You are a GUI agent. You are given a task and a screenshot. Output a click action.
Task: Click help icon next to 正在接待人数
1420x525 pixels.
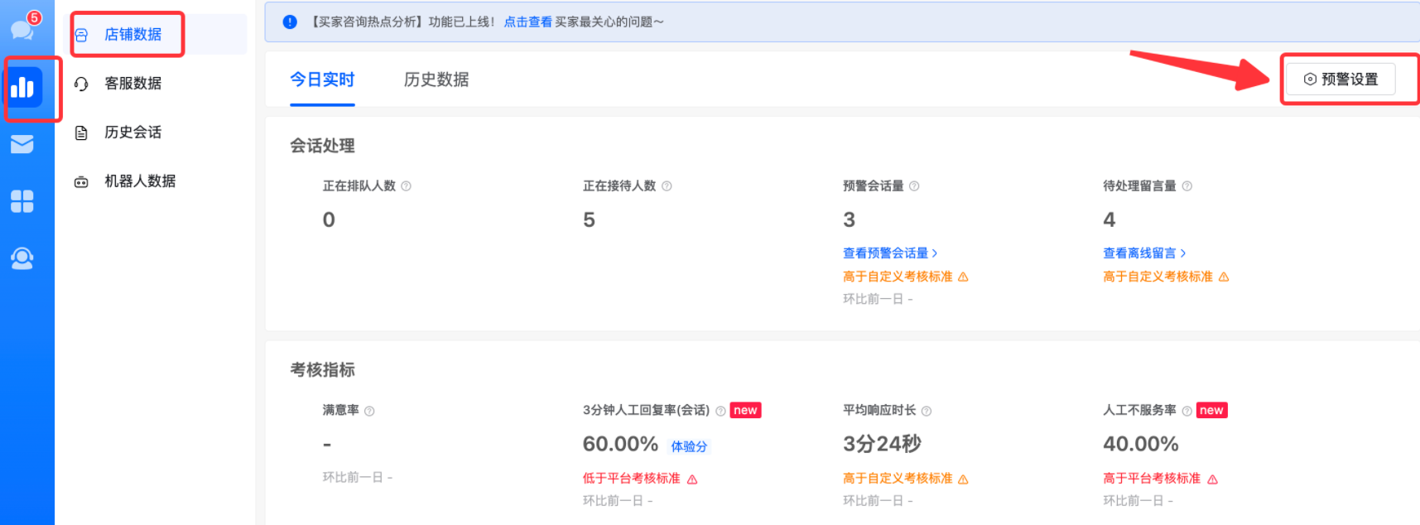[x=667, y=186]
